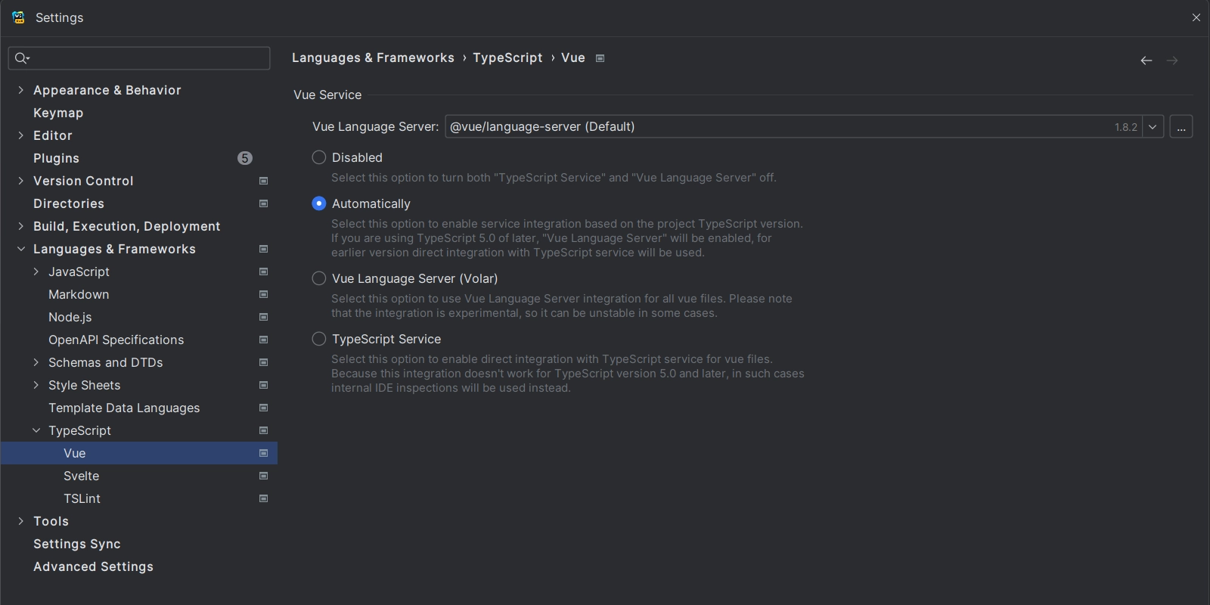The image size is (1210, 605).
Task: Click project icon on Template Data Languages row
Action: tap(264, 408)
